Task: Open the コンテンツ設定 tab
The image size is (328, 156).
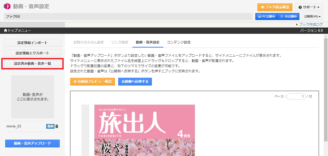Action: tap(179, 42)
